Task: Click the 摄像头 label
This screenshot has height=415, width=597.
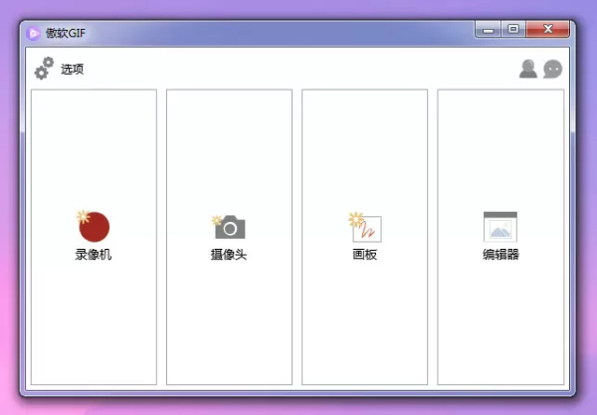Action: click(229, 255)
